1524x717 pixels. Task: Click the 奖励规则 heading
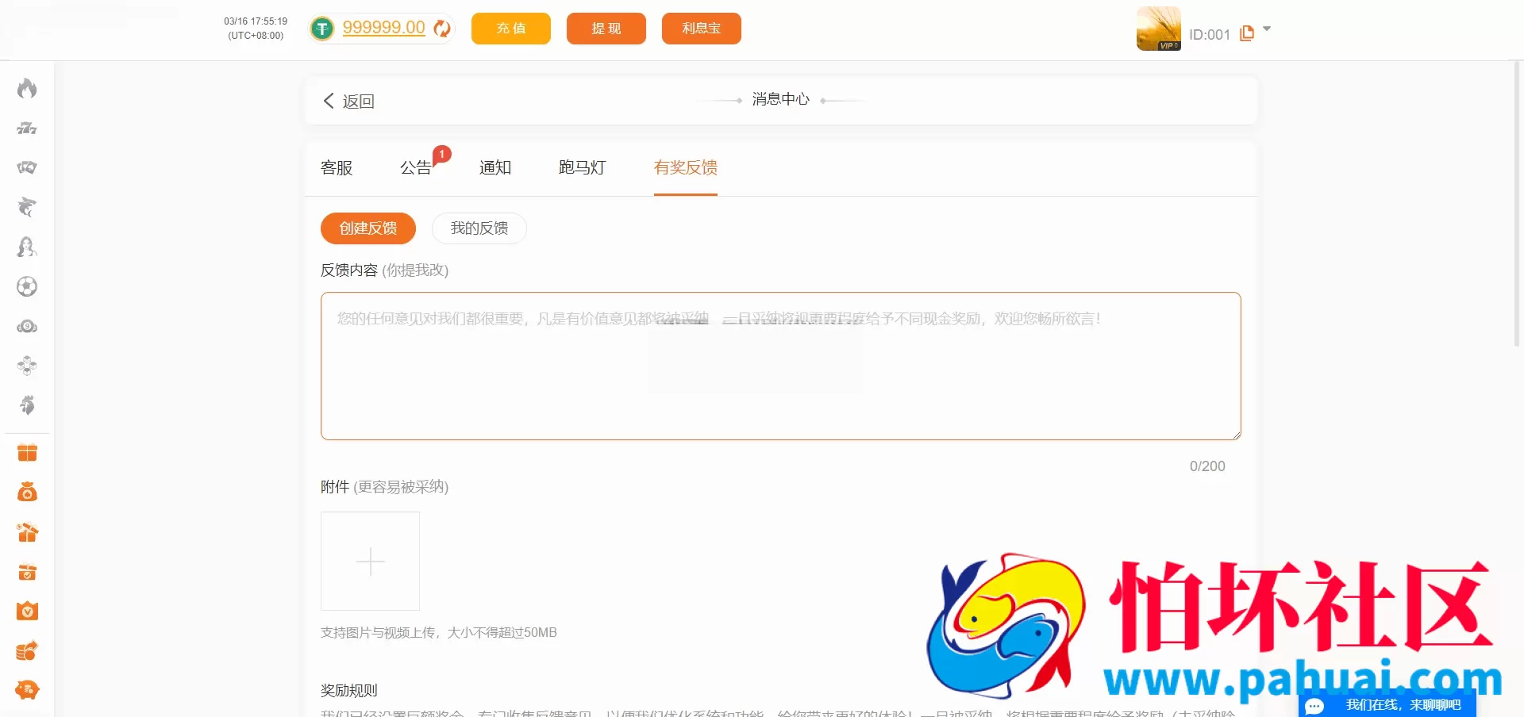pos(349,690)
